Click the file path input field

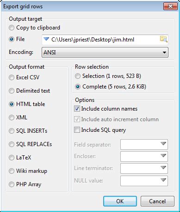coord(105,40)
